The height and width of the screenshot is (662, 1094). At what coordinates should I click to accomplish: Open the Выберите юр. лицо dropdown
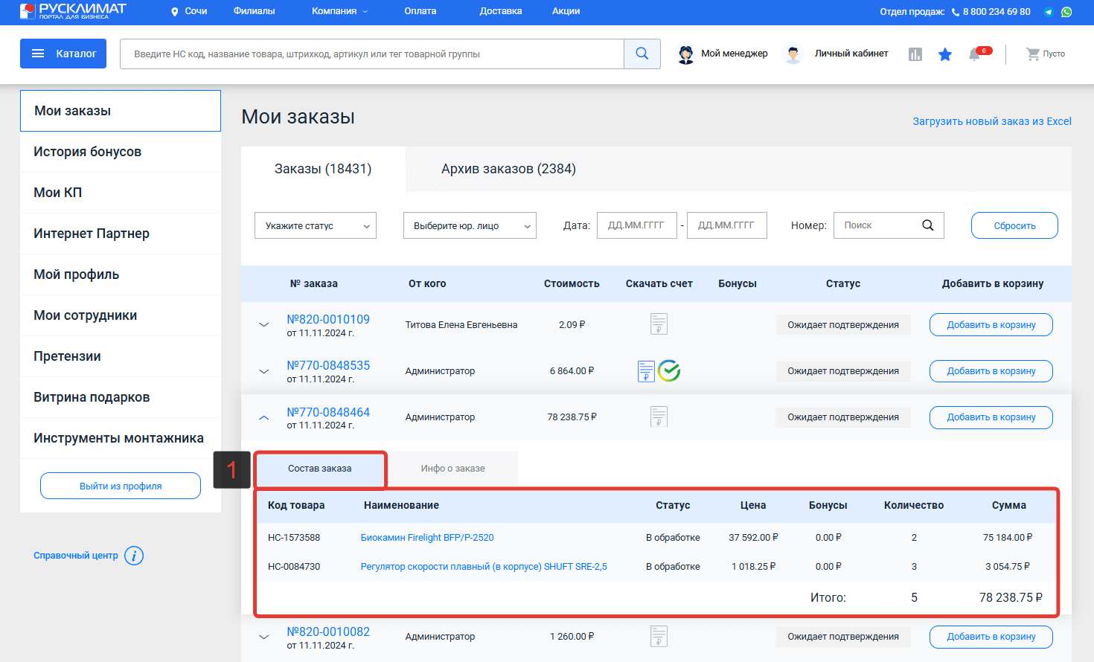click(x=470, y=225)
